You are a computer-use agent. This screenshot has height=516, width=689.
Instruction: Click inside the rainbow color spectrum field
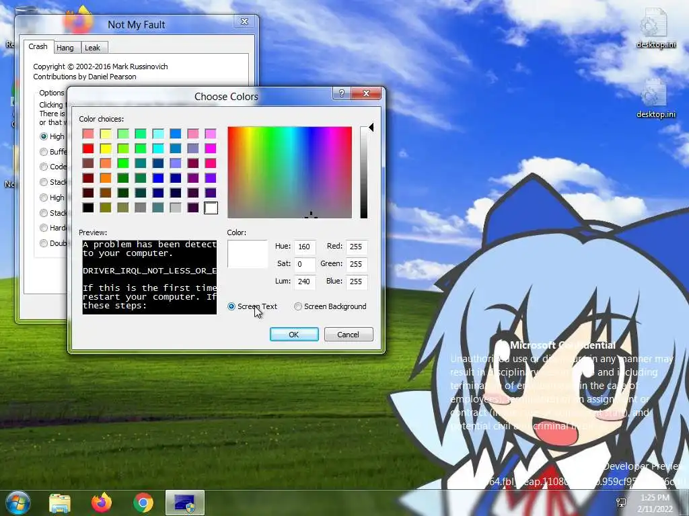(x=289, y=173)
